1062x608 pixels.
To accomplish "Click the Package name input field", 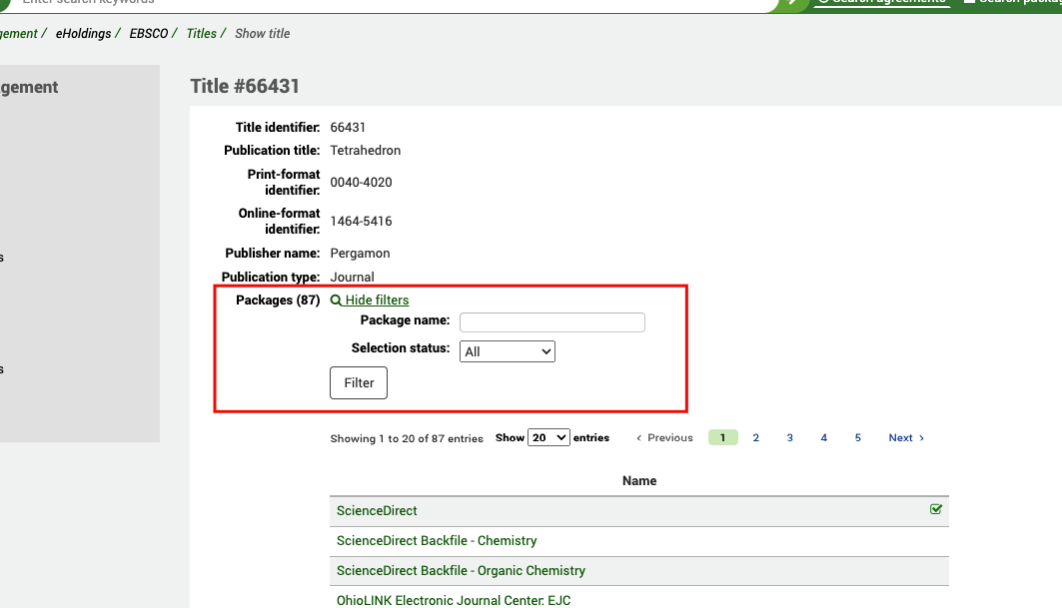I will pyautogui.click(x=551, y=321).
